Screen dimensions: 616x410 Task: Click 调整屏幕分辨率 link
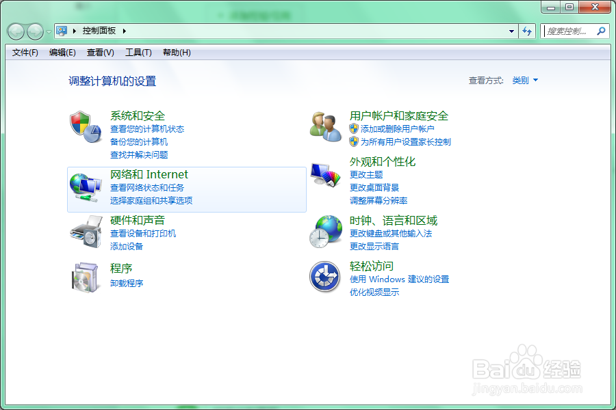tap(378, 201)
